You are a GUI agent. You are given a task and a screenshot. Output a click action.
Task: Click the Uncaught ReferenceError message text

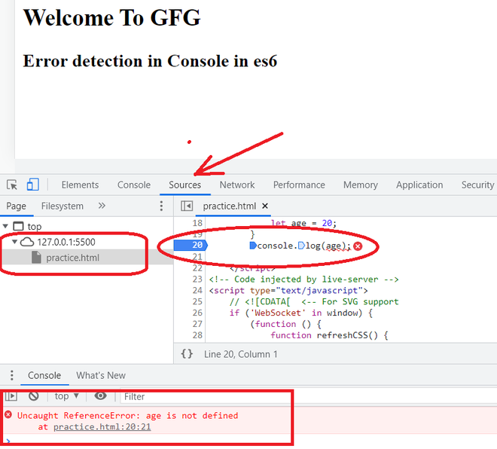pos(127,415)
